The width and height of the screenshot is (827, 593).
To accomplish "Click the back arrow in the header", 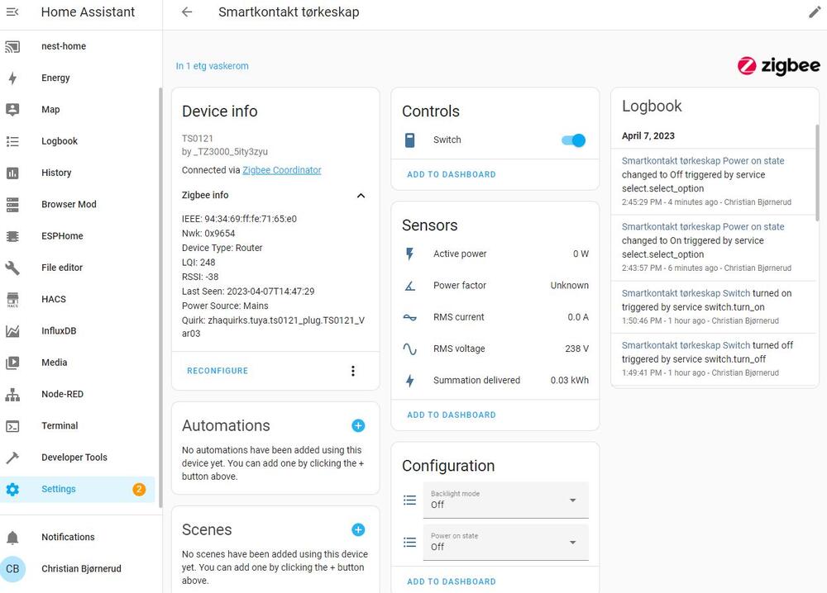I will 187,12.
